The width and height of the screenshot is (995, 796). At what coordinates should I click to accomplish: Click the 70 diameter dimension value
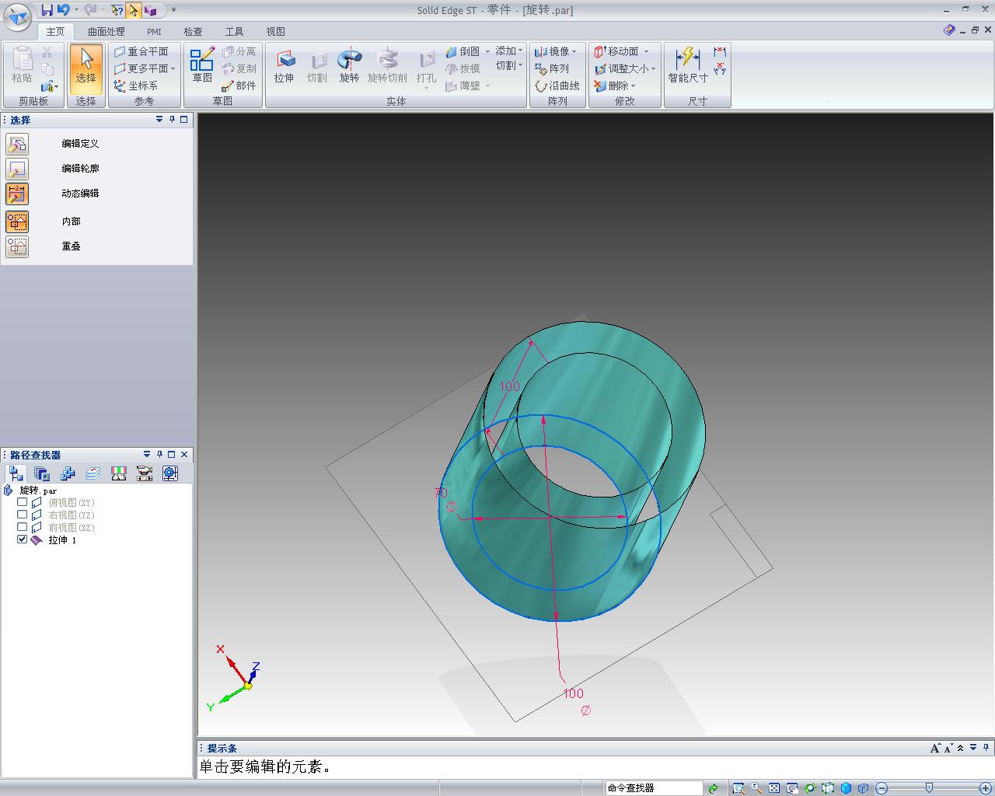point(441,493)
